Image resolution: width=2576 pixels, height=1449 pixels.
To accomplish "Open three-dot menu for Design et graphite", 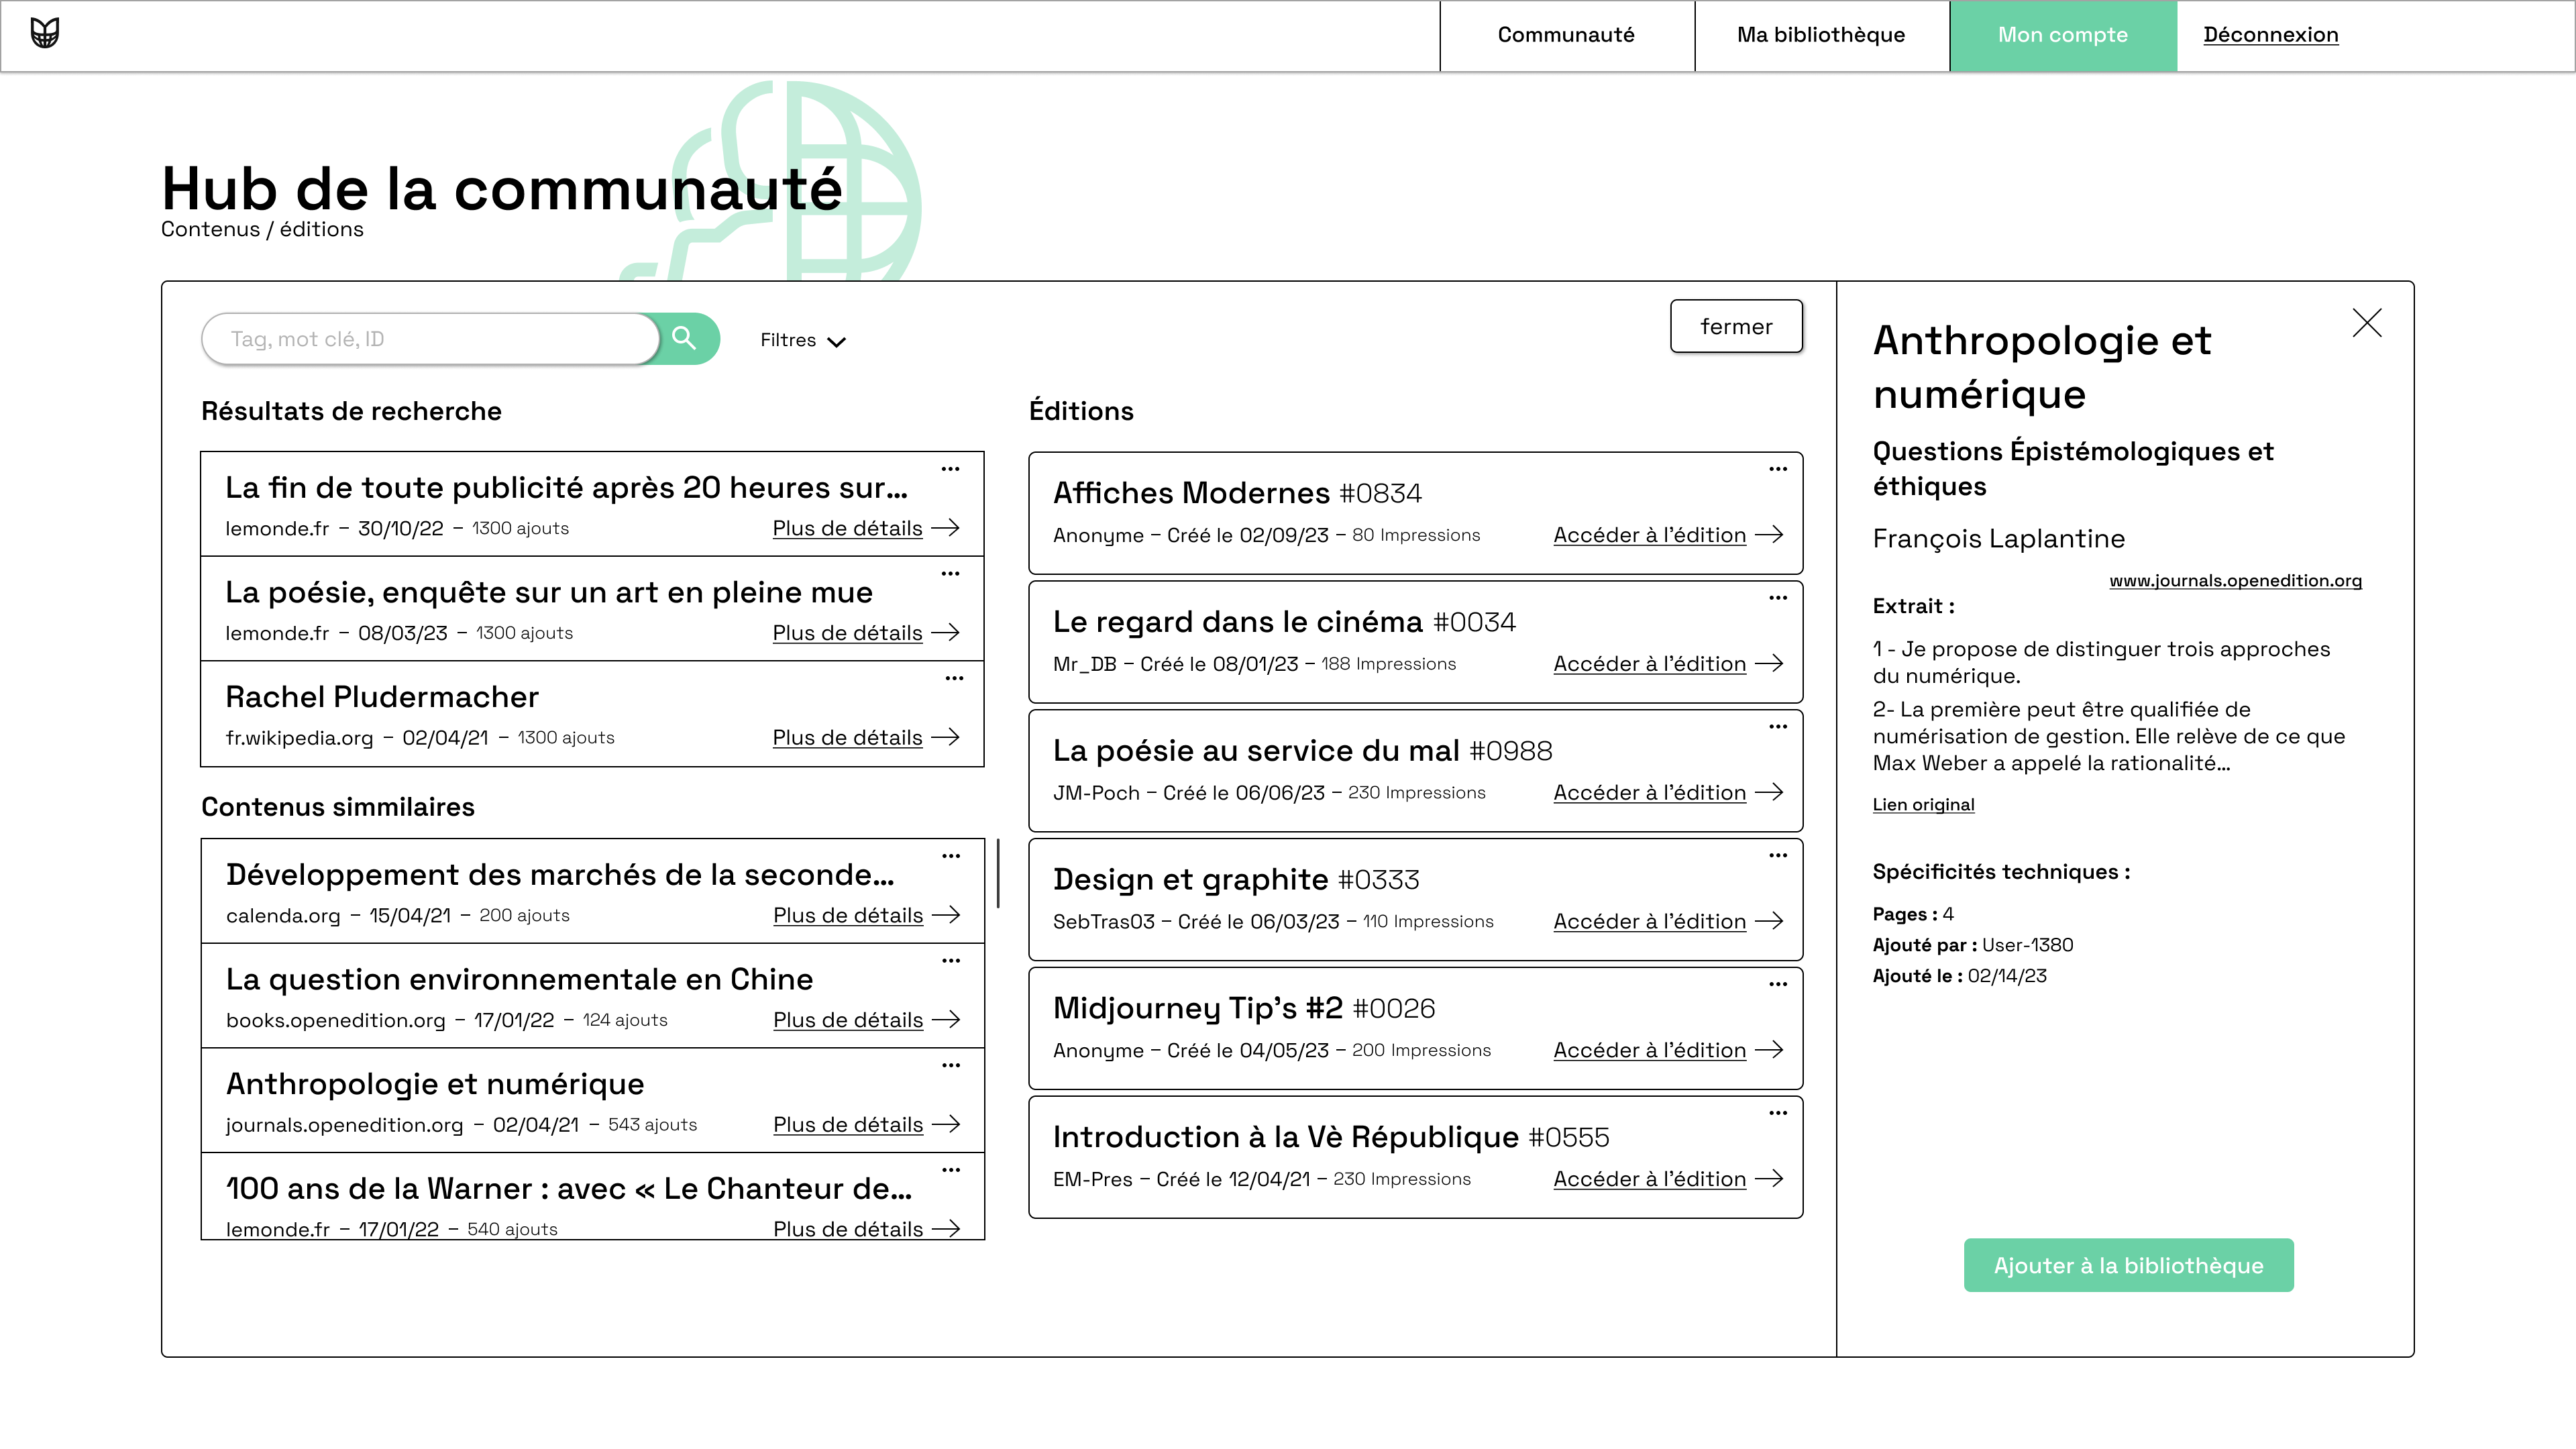I will [x=1777, y=855].
